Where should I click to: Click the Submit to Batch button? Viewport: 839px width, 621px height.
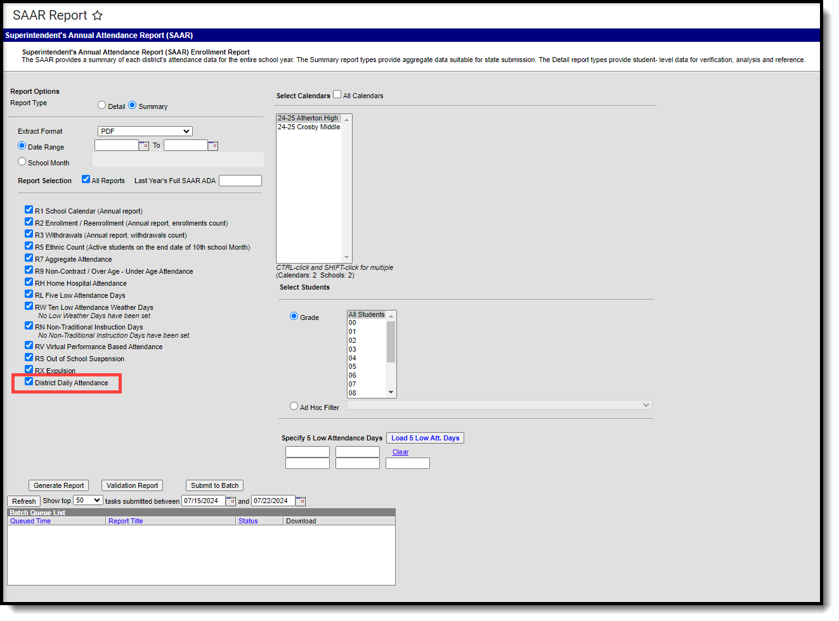[x=215, y=485]
